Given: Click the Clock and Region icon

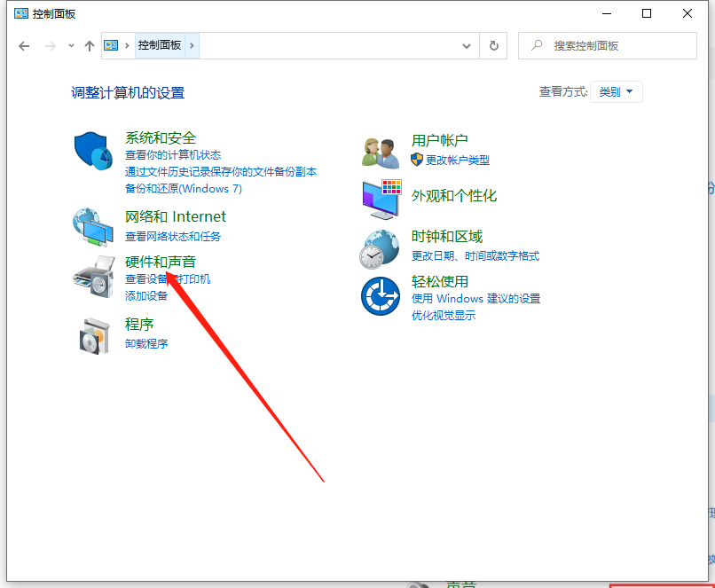Looking at the screenshot, I should coord(381,248).
